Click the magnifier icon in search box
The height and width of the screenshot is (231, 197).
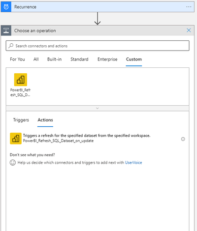click(x=11, y=46)
